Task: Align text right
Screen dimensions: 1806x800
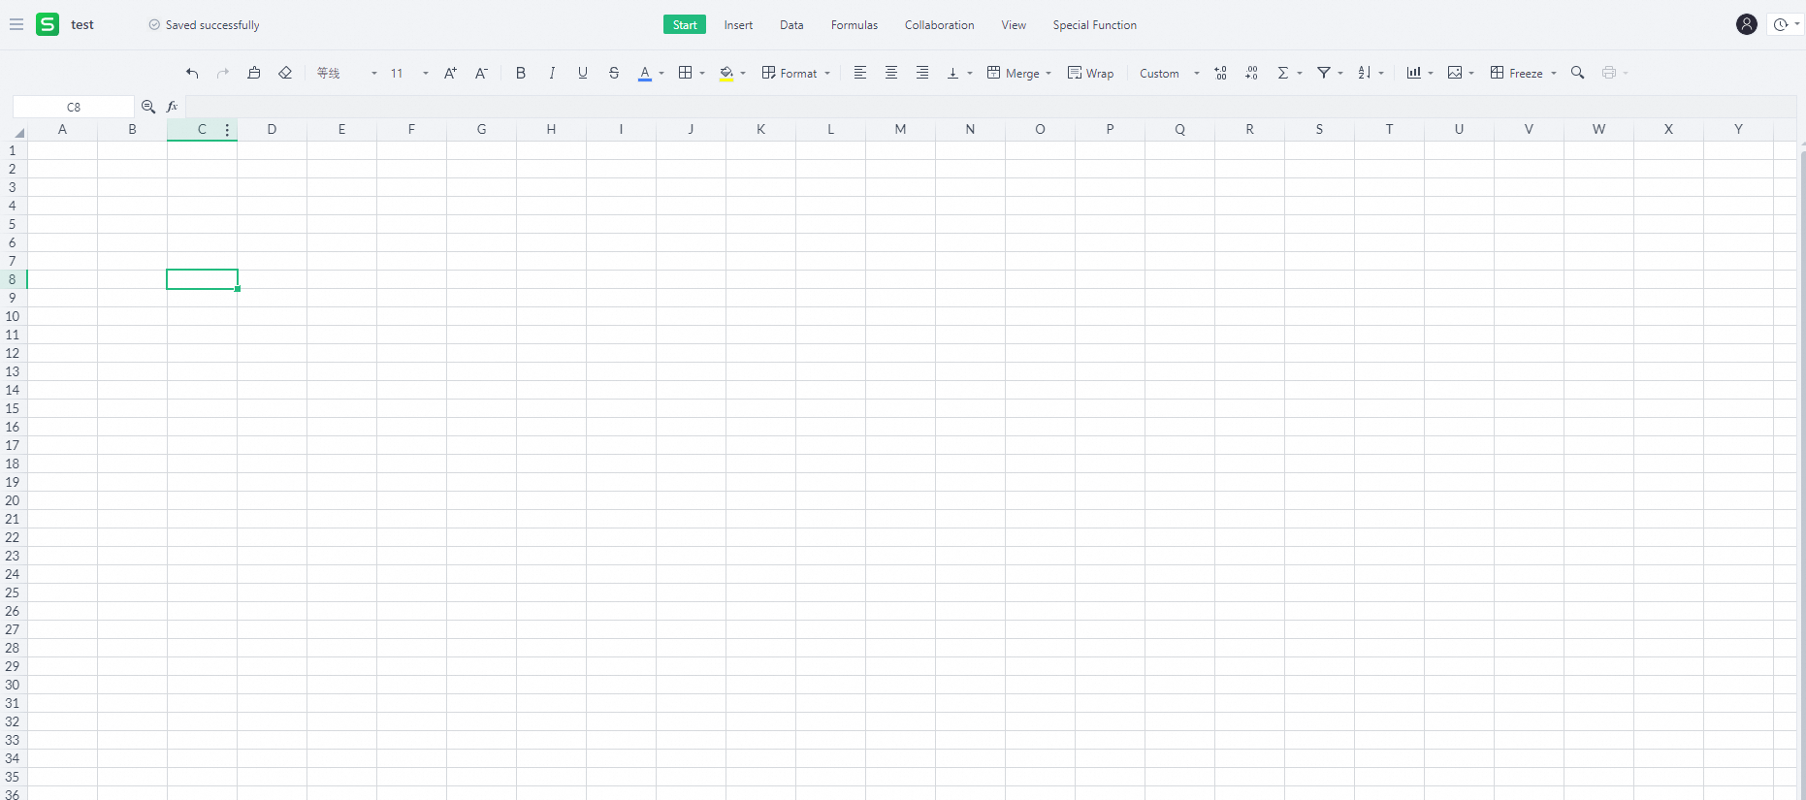Action: tap(922, 73)
